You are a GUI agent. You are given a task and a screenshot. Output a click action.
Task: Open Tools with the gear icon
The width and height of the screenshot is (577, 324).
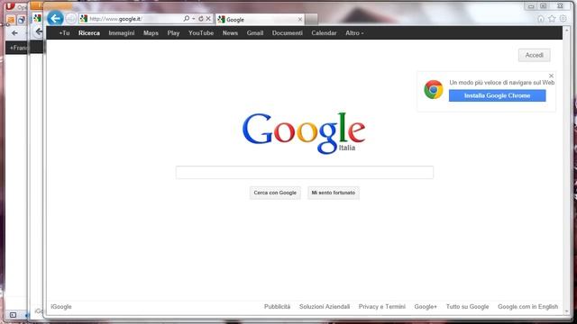[x=563, y=18]
